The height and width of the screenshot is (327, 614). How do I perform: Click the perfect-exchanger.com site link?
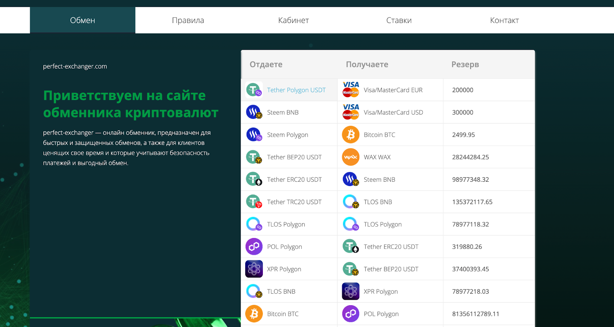75,66
